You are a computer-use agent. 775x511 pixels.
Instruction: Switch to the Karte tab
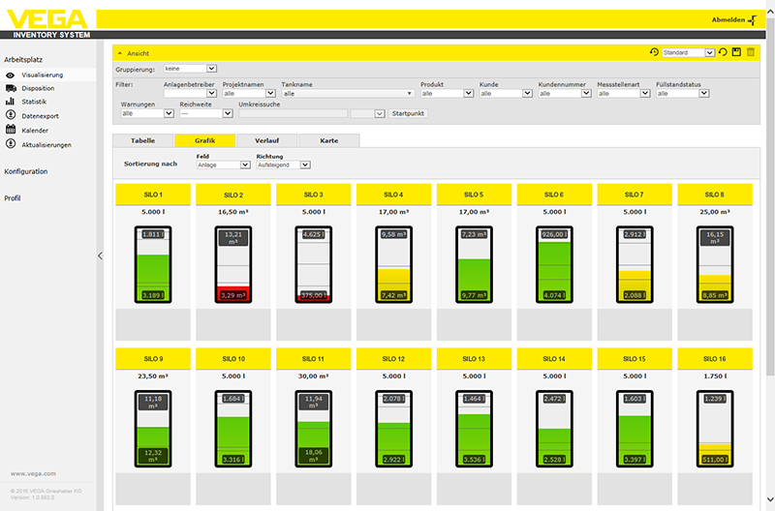(329, 140)
